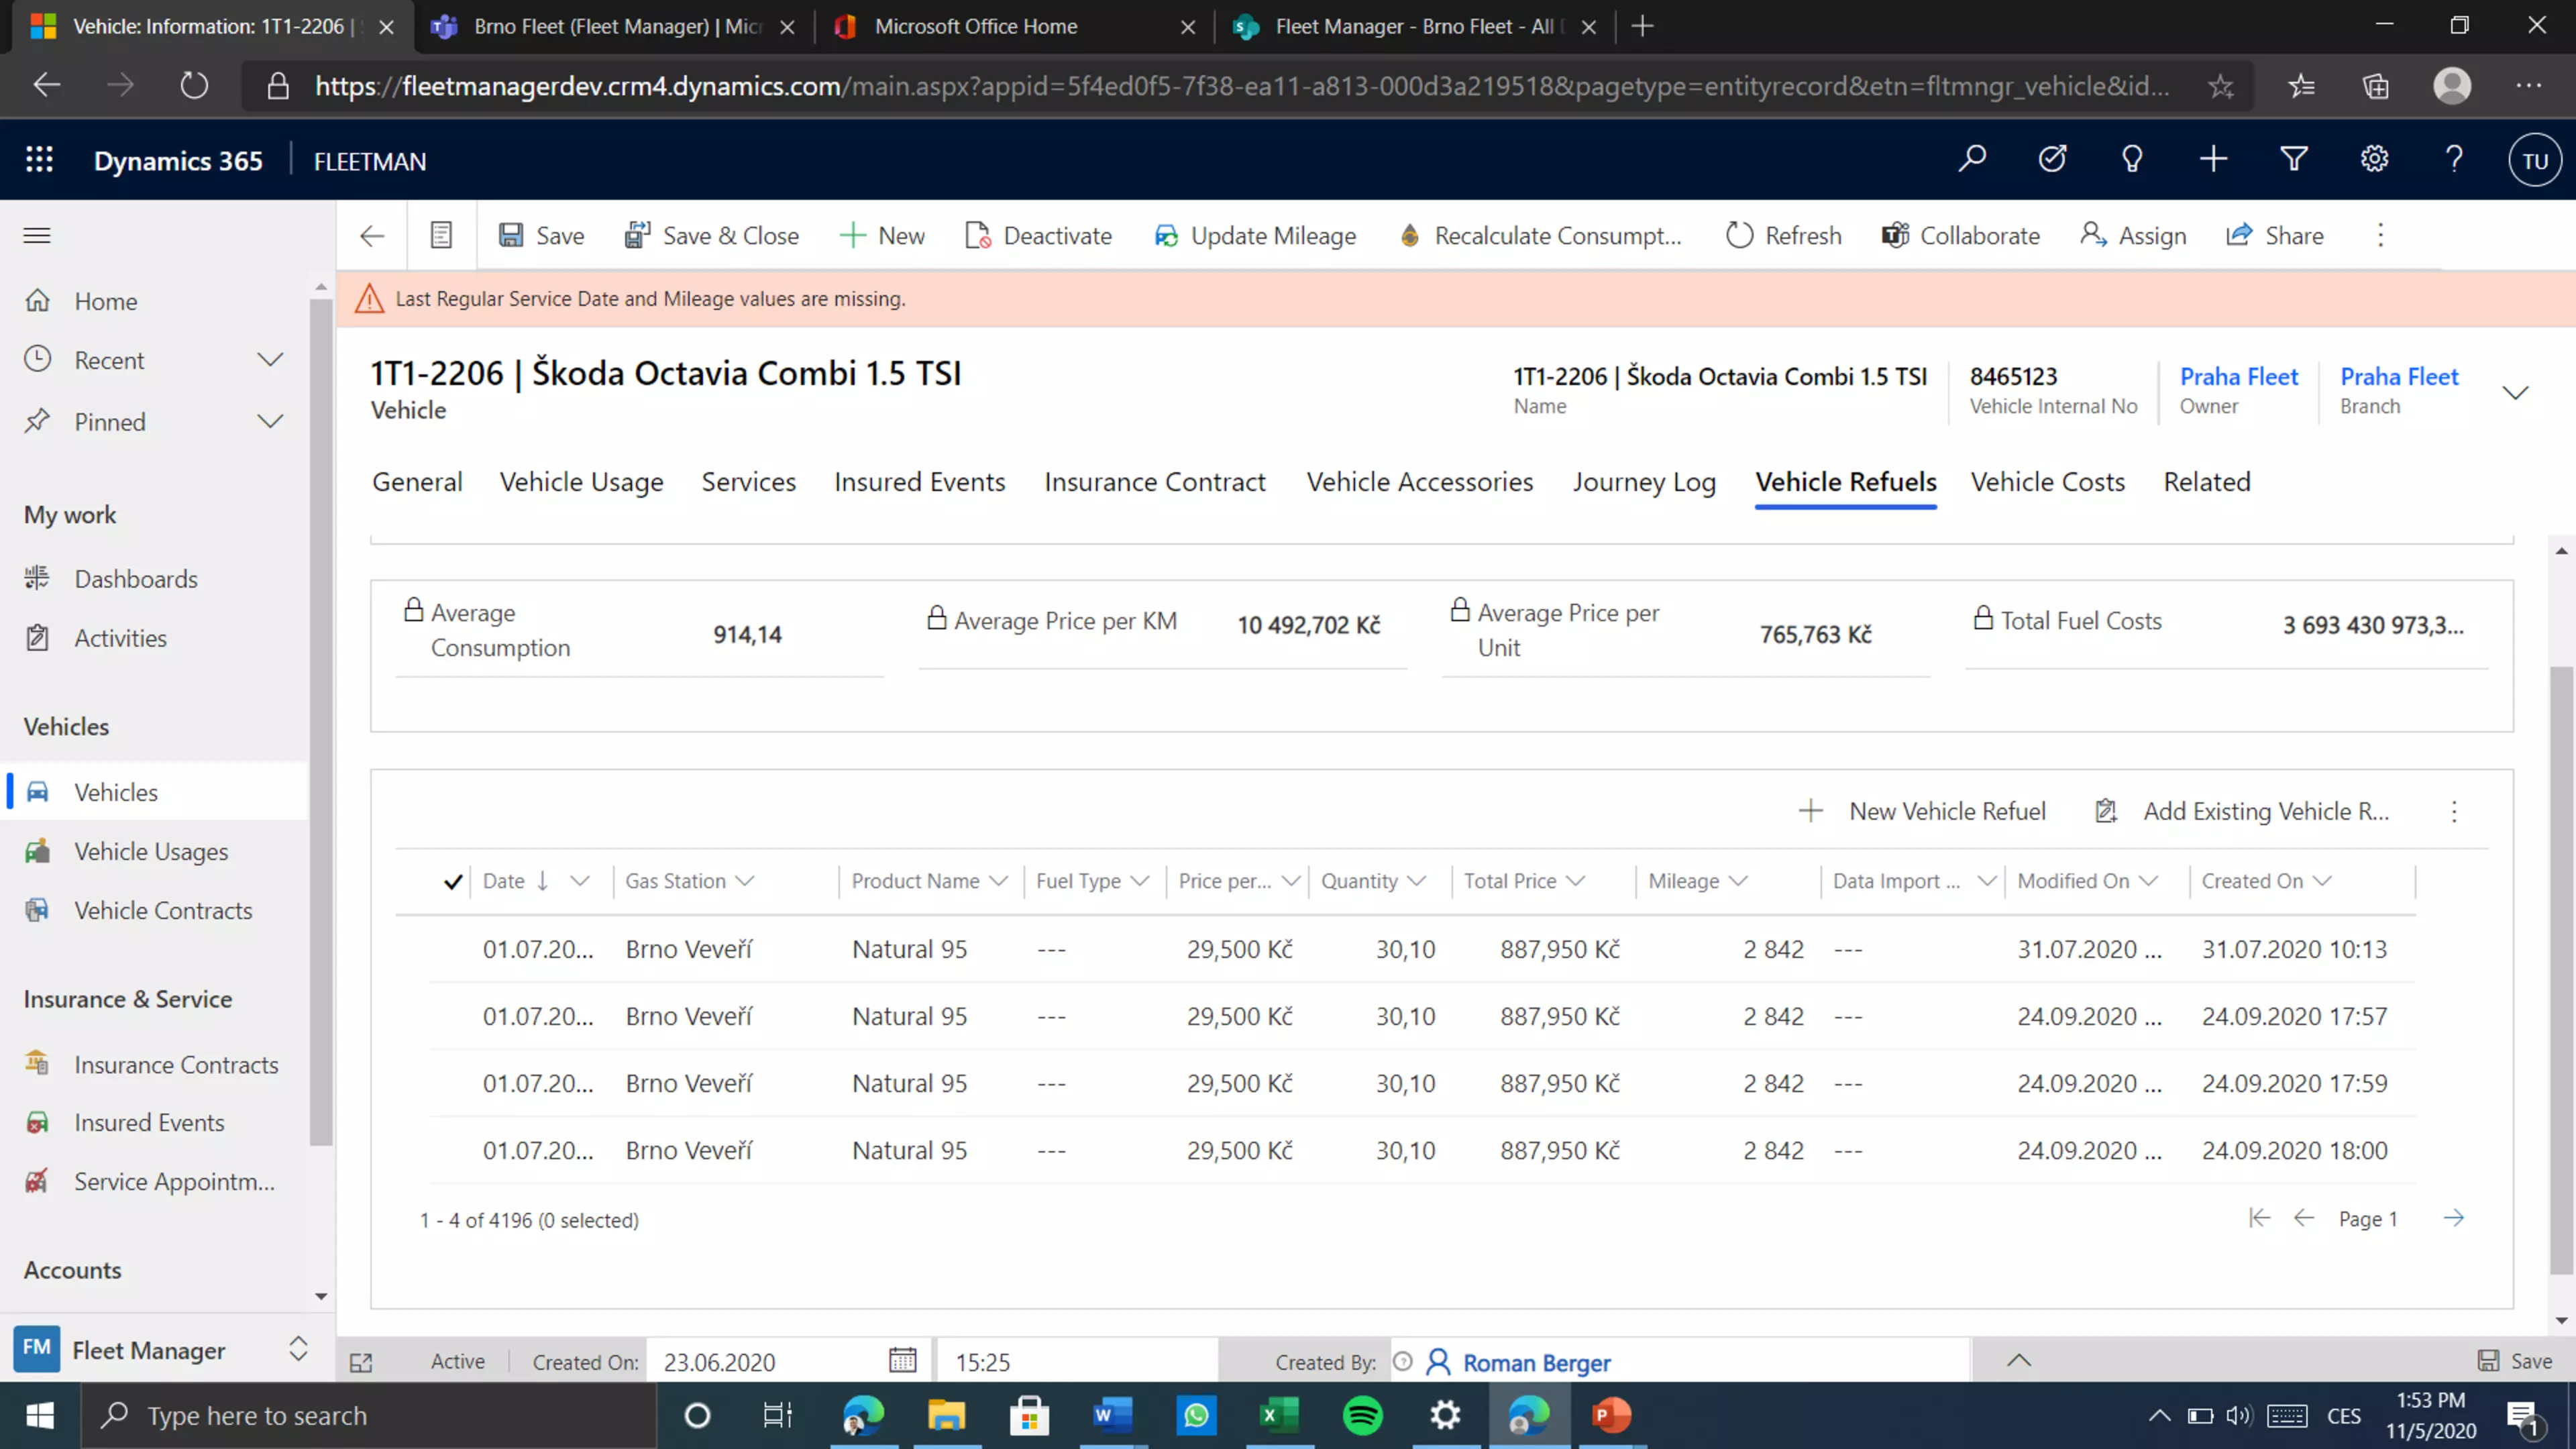Open the Services tab
The height and width of the screenshot is (1449, 2576).
click(748, 482)
